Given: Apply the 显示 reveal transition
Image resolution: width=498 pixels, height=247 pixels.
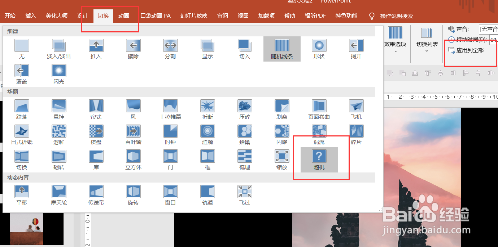Looking at the screenshot, I should 208,49.
